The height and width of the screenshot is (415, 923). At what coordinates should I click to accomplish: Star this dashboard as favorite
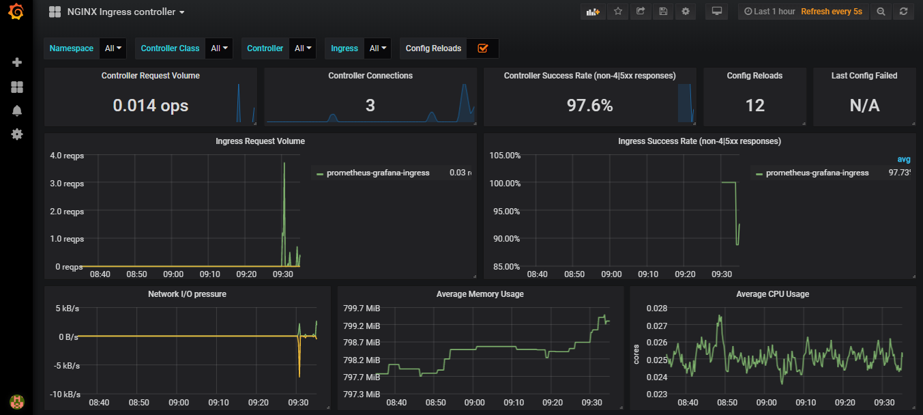(618, 12)
